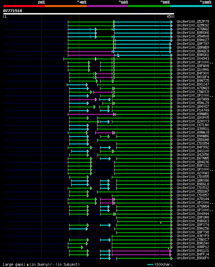Viewport: 215px width, 267px height.
Task: Choose the UniRef100_A5ALZ9 entry
Action: click(x=193, y=103)
